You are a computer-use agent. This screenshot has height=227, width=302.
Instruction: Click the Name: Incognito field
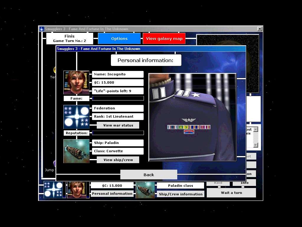point(118,74)
